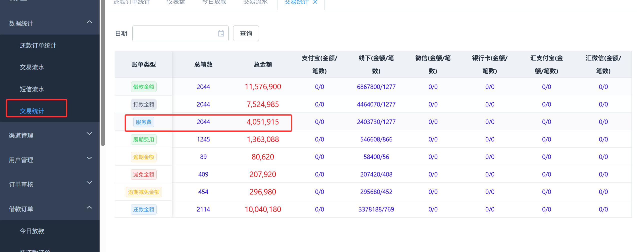Click the 借款金额 green tag
This screenshot has height=252, width=637.
[x=144, y=87]
